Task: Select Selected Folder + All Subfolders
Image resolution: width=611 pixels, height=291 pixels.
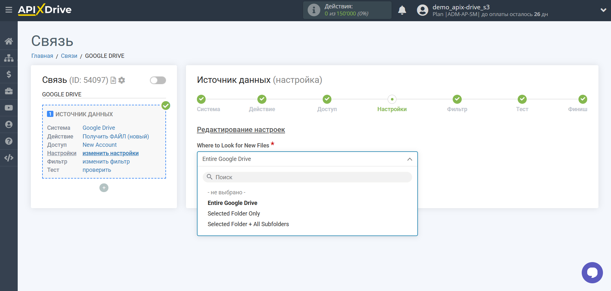Action: (248, 224)
